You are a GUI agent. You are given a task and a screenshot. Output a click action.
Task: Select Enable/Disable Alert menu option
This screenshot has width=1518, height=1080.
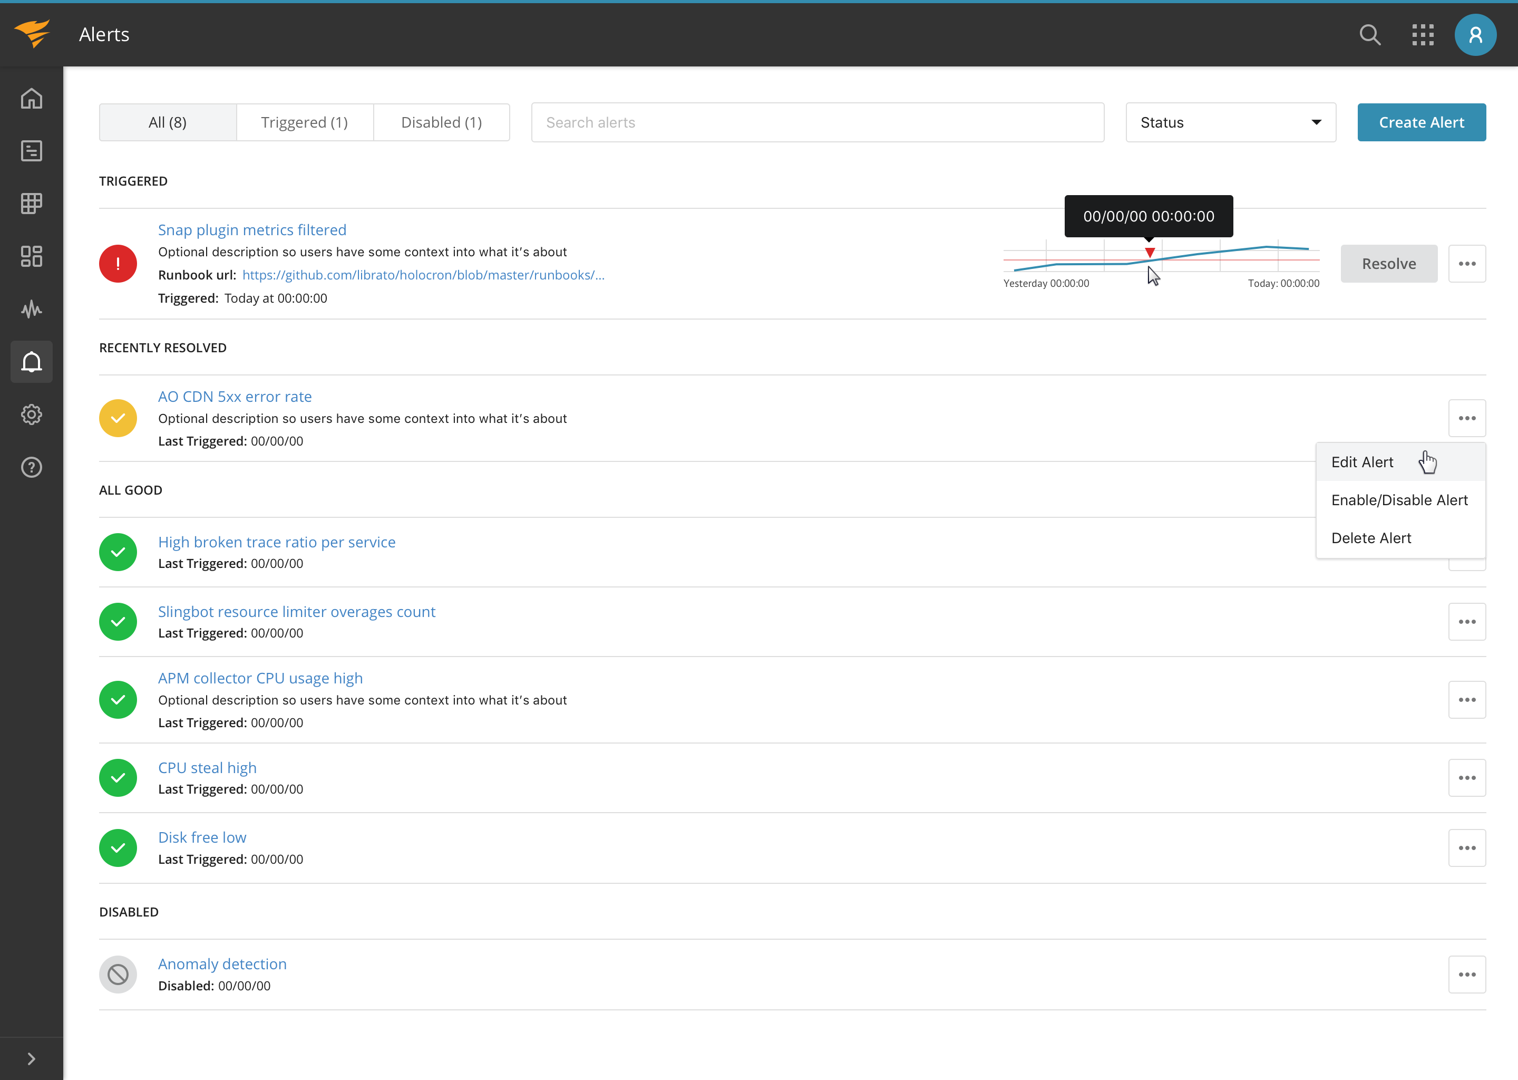coord(1399,500)
